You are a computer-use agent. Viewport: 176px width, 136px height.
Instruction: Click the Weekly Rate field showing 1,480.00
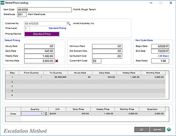click(x=39, y=56)
